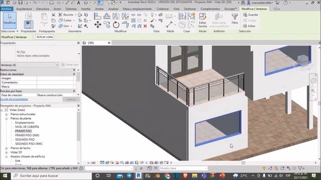
Task: Click the Comentarios value field
Action: 55,82
